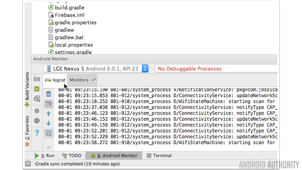Click the Android Monitor panel title

click(51, 59)
